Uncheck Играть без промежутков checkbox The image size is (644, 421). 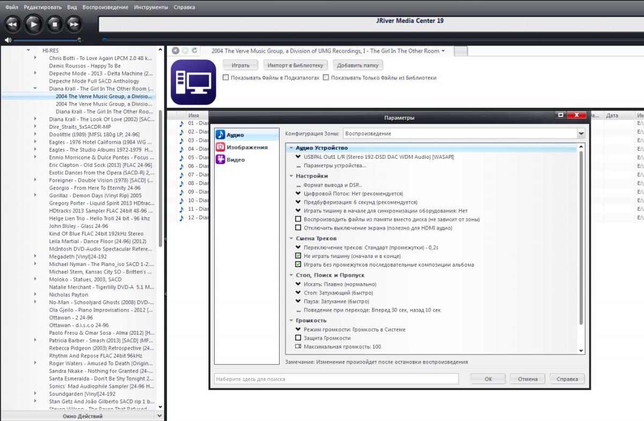298,265
